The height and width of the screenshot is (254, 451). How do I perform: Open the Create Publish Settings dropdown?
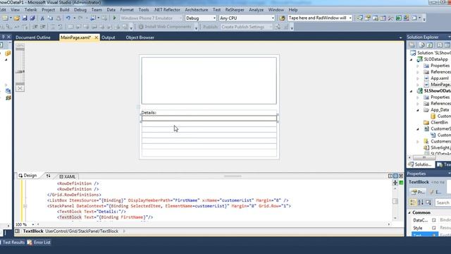tap(271, 27)
